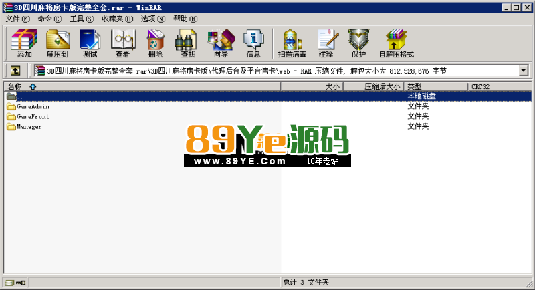Select the Manager folder
This screenshot has height=290, width=535.
(x=29, y=126)
